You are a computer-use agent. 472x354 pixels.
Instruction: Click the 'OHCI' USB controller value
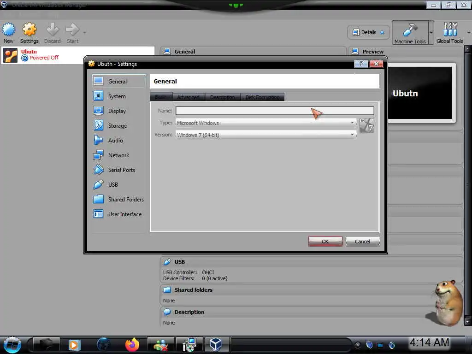[208, 272]
